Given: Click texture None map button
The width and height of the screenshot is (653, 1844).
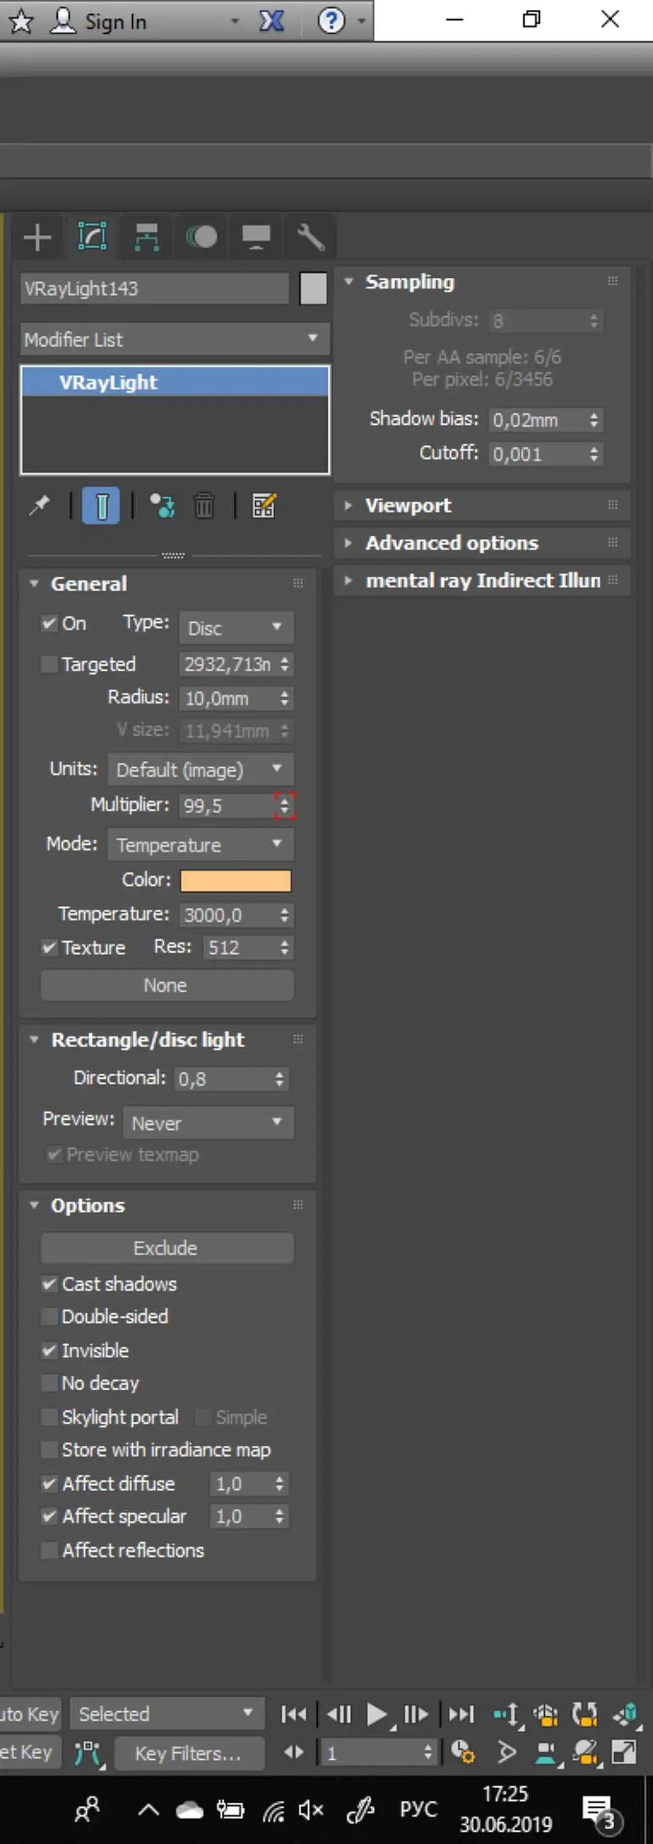Looking at the screenshot, I should 167,986.
